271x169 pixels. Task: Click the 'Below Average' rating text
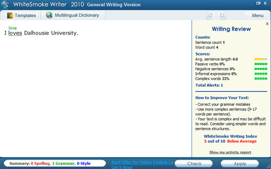242,141
